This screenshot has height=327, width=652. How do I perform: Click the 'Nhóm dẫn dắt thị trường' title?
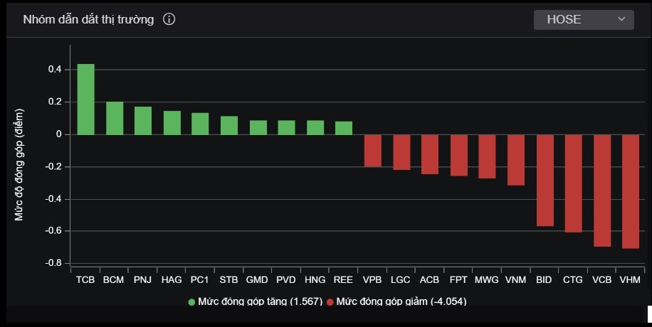point(88,19)
